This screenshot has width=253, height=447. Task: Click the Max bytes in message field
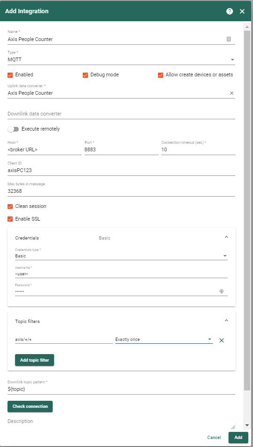coord(121,191)
